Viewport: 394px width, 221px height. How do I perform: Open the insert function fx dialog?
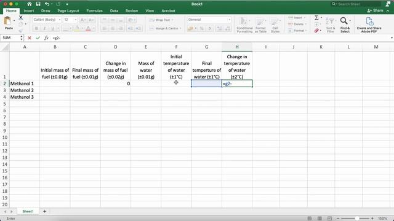pos(47,38)
